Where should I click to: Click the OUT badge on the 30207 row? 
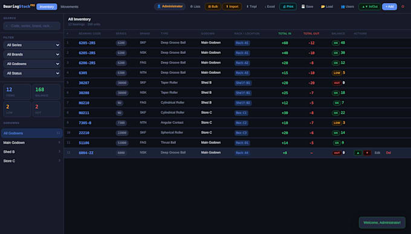pos(337,83)
